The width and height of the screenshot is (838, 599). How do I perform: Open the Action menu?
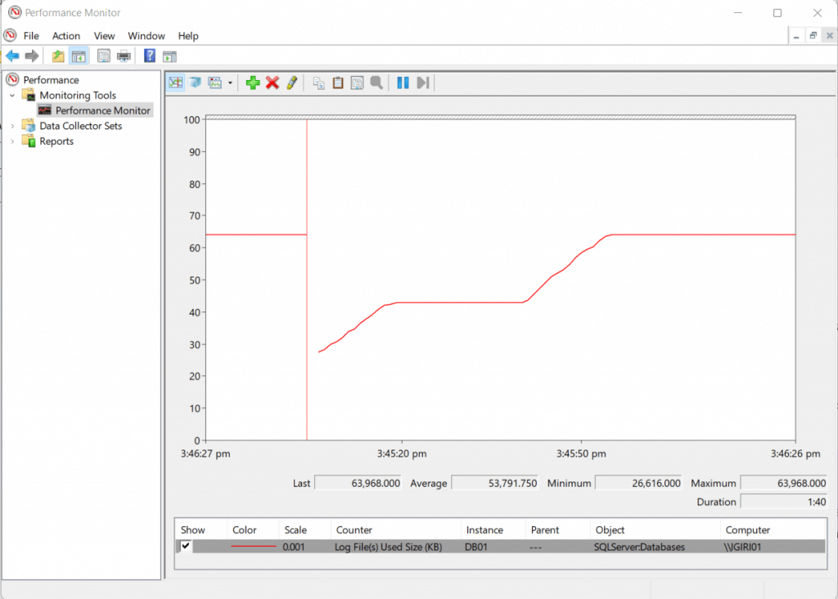tap(66, 36)
